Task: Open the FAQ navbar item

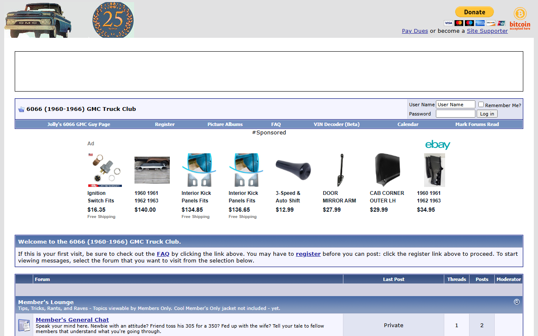Action: [x=276, y=124]
